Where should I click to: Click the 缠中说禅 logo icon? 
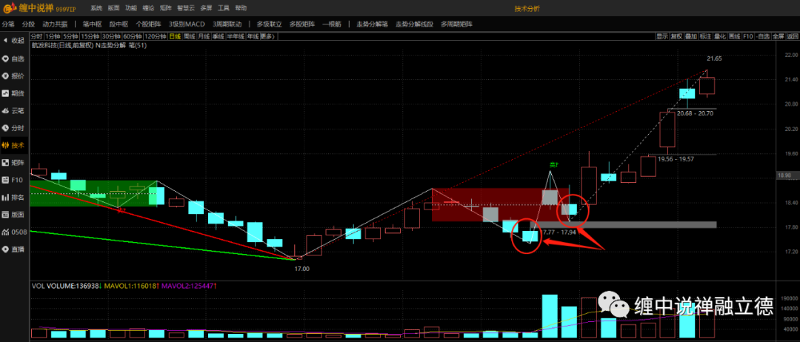coord(9,9)
